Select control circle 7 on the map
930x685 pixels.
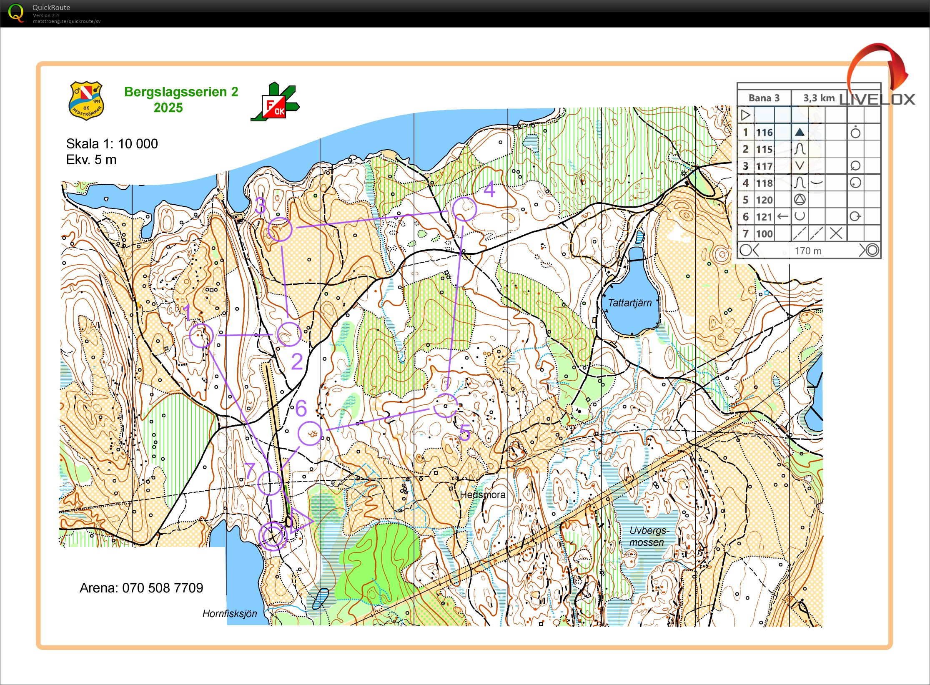(x=270, y=483)
